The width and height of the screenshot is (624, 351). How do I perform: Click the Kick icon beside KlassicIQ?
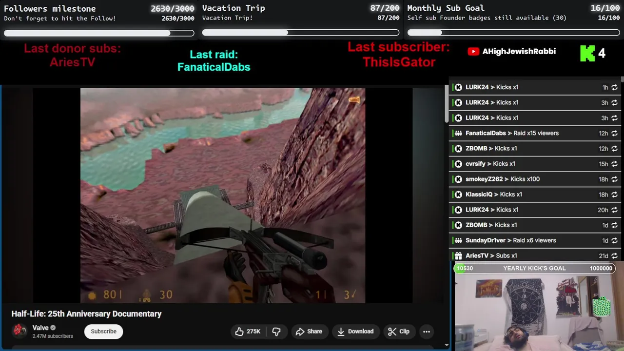coord(458,195)
